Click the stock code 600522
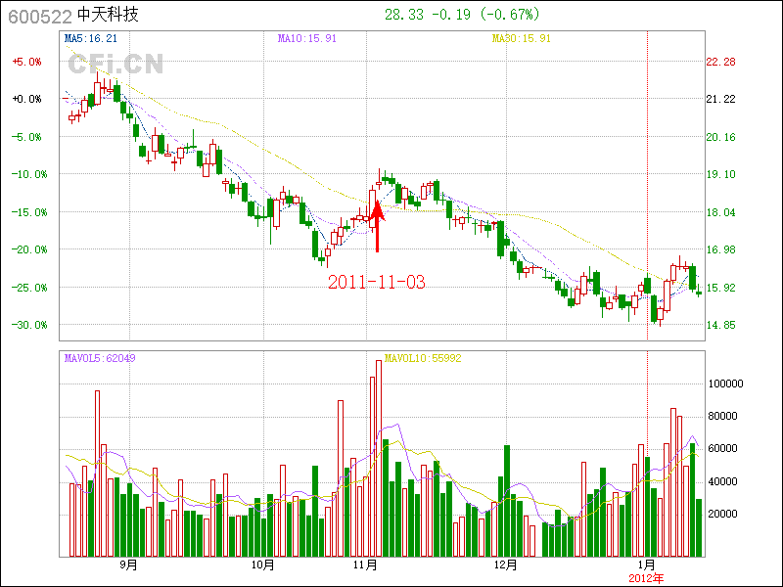783x587 pixels. tap(37, 16)
